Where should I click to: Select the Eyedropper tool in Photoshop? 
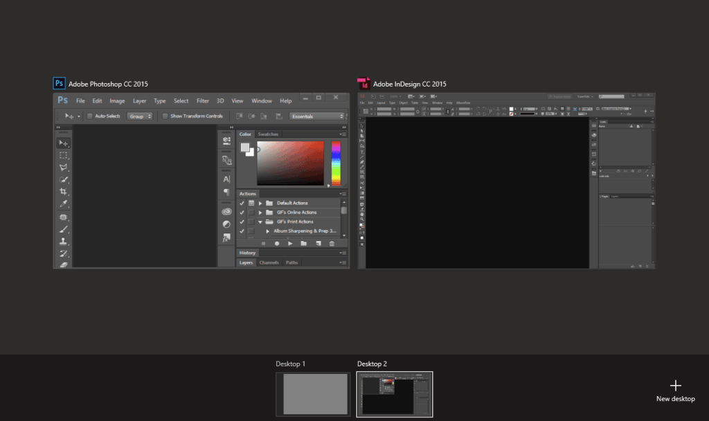click(63, 204)
